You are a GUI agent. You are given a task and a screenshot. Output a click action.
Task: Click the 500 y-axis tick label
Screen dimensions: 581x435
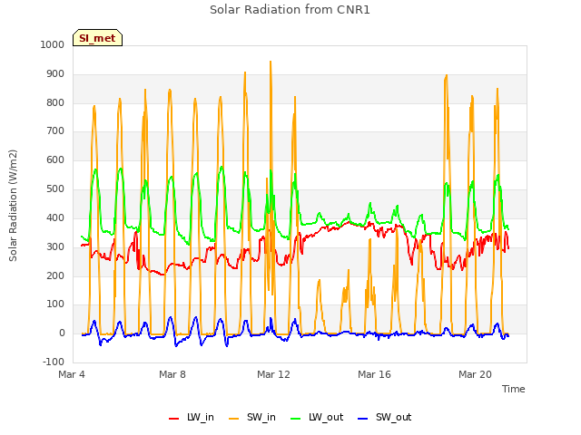click(55, 189)
